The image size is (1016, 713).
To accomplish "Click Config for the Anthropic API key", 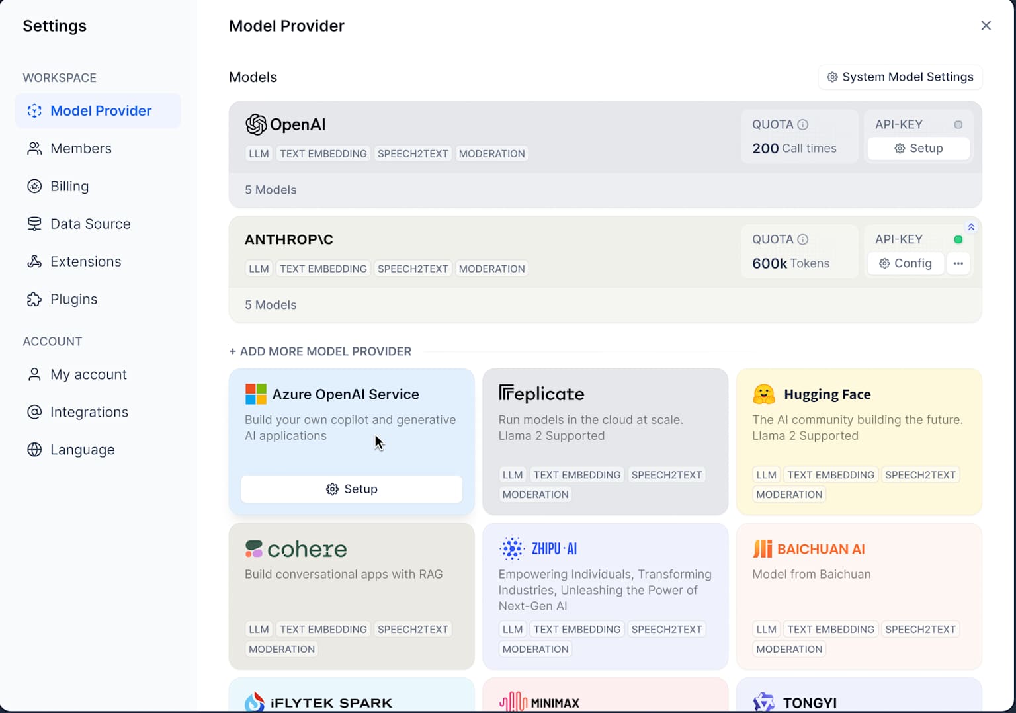I will [906, 263].
